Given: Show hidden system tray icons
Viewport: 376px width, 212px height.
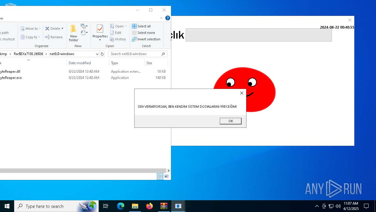Looking at the screenshot, I should pyautogui.click(x=317, y=206).
